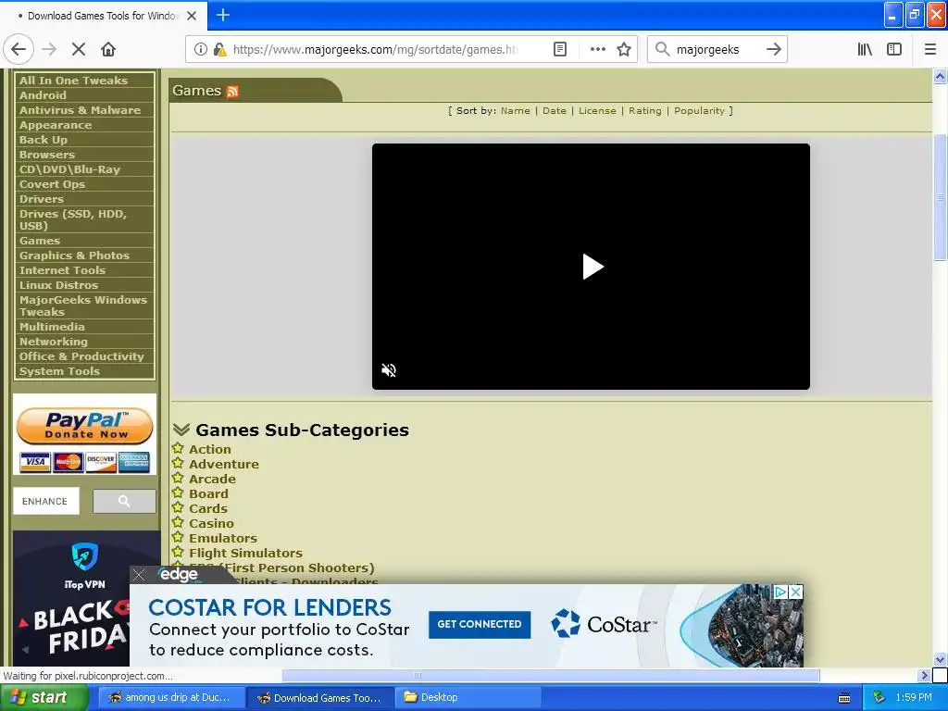This screenshot has width=948, height=711.
Task: Stop loading the page
Action: tap(79, 50)
